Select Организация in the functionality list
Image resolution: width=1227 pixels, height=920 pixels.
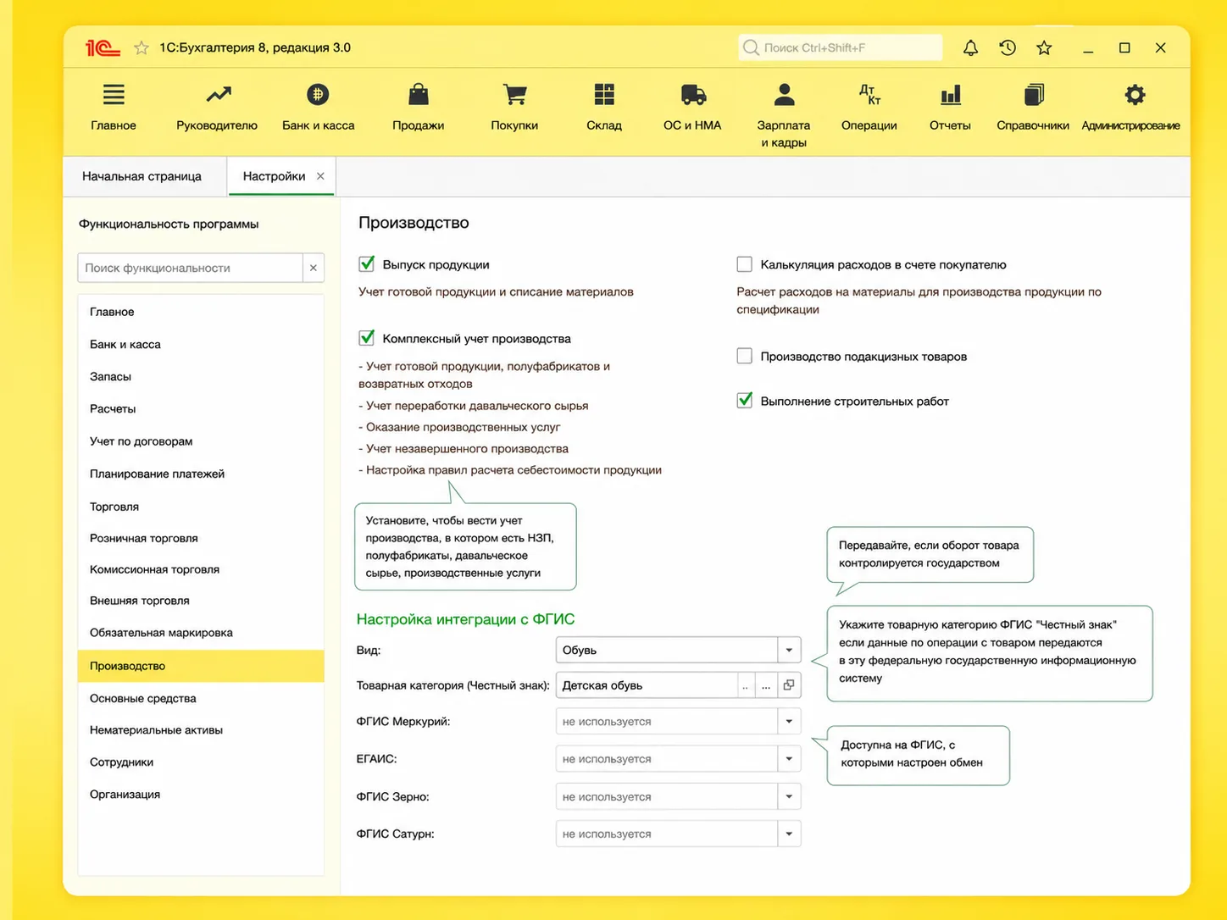tap(201, 794)
